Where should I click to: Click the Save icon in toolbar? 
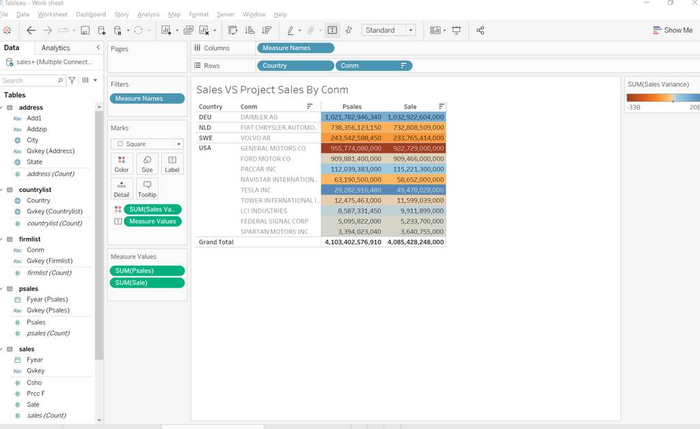(85, 30)
